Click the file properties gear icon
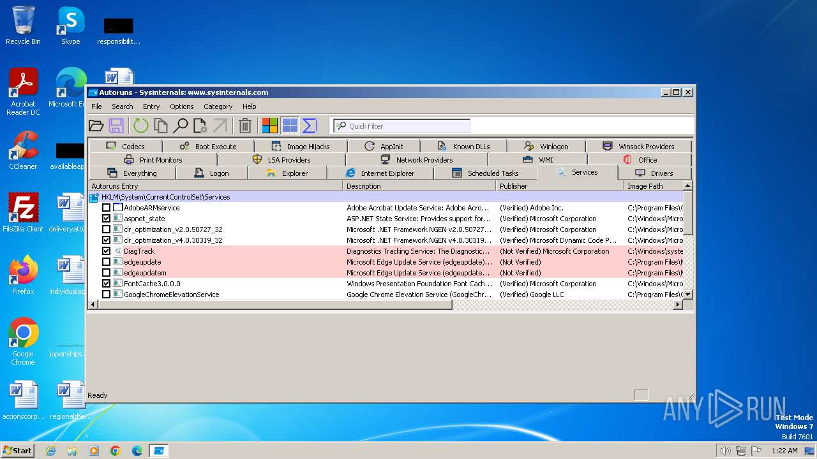This screenshot has width=817, height=459. tap(200, 126)
